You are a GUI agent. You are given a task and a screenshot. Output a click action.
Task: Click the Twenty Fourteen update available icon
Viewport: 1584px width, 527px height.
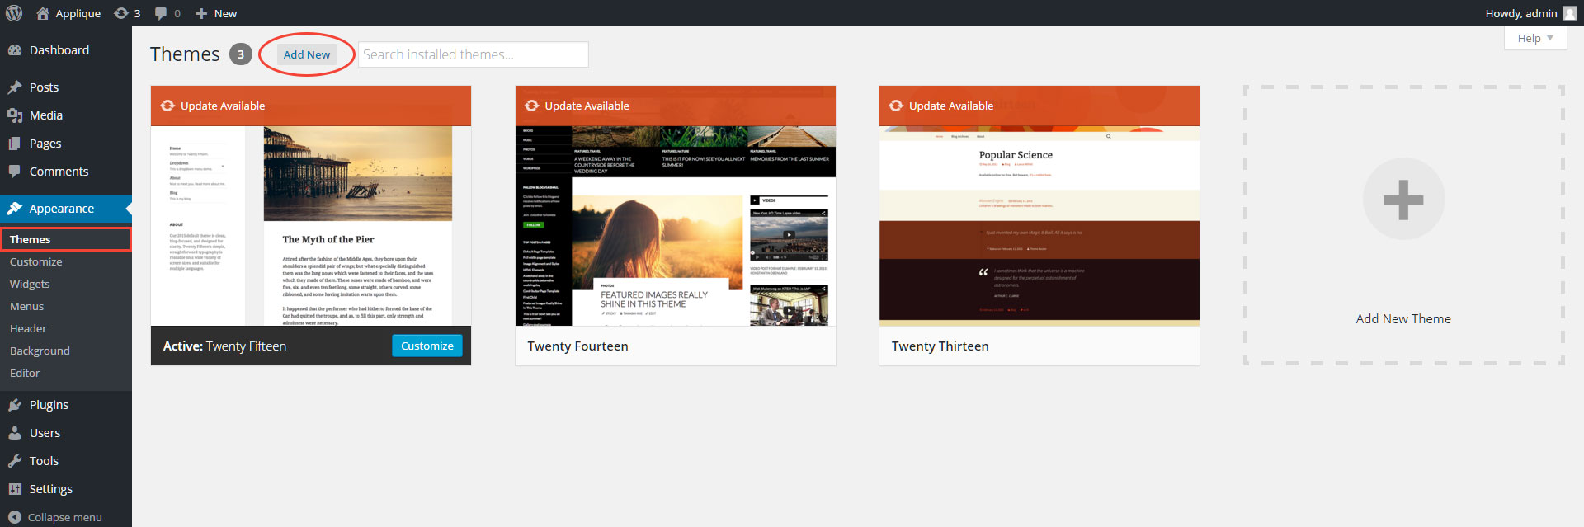[x=531, y=106]
